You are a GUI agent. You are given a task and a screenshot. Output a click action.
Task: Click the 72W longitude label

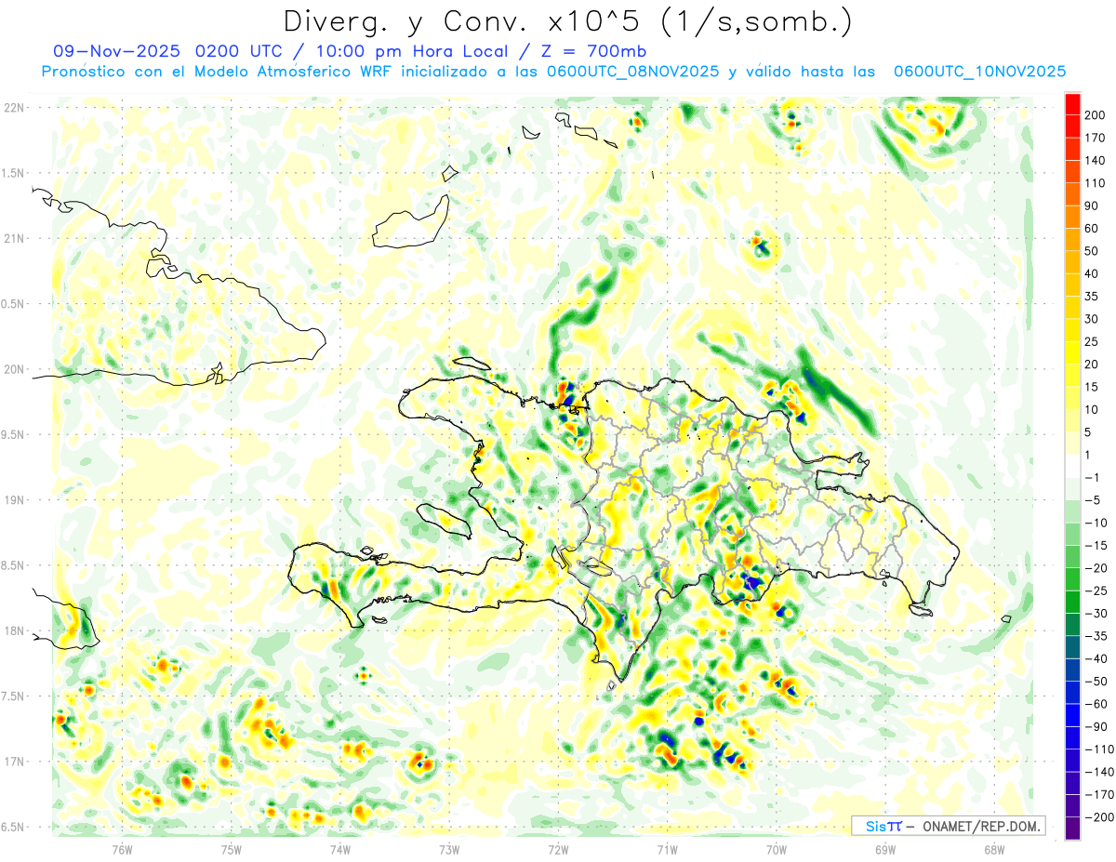tap(558, 850)
